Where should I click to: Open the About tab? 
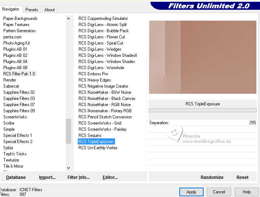coord(50,10)
